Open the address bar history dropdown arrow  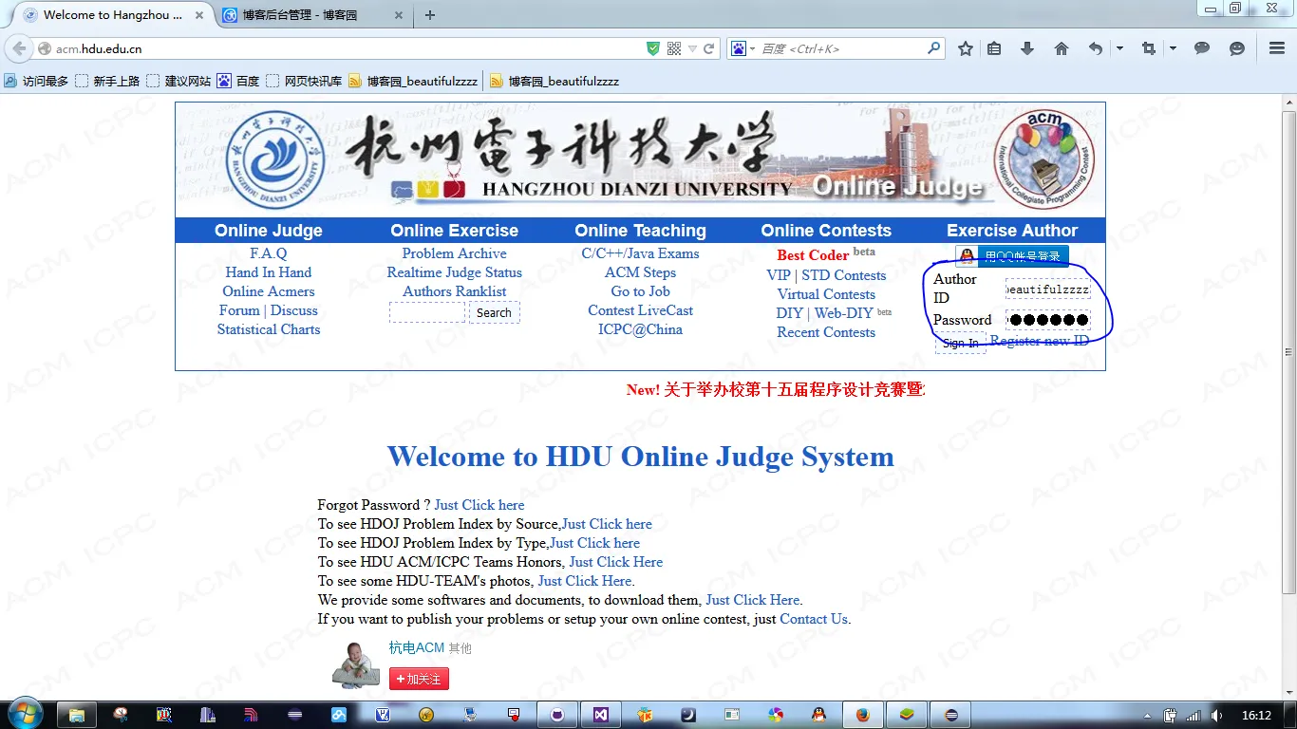tap(692, 48)
